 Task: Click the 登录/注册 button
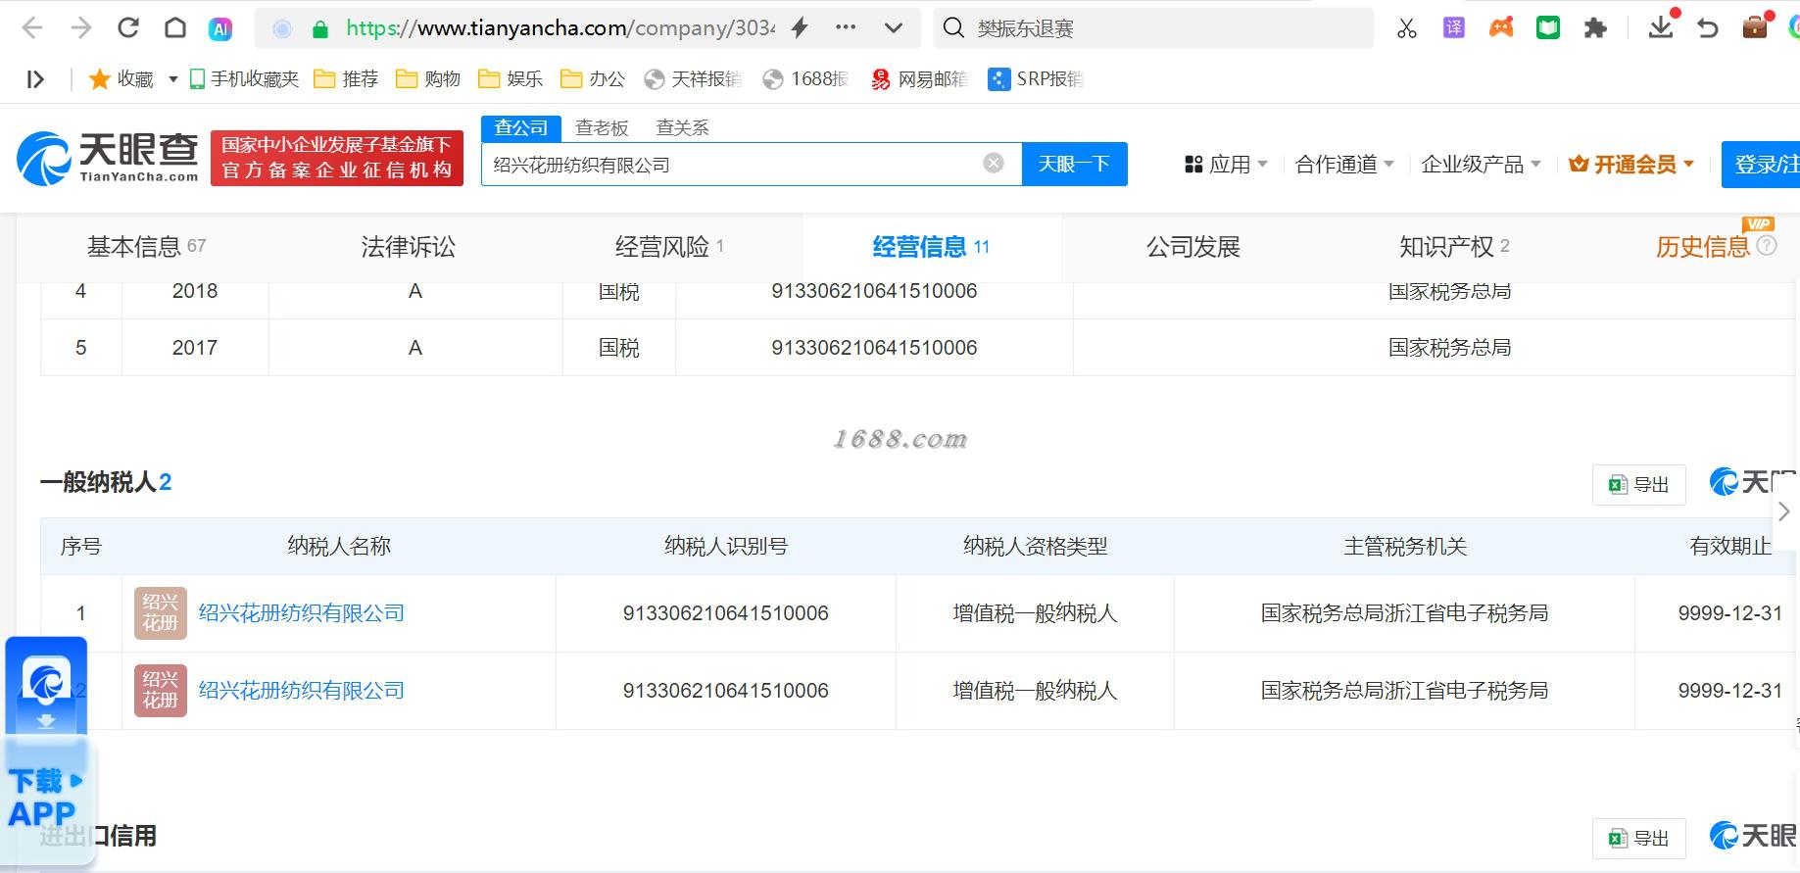click(1761, 165)
